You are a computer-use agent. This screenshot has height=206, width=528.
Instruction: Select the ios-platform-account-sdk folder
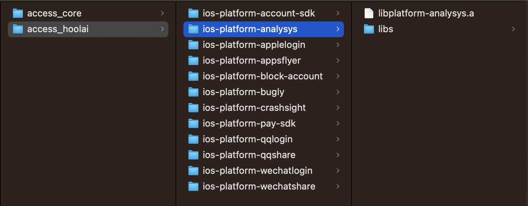point(259,13)
